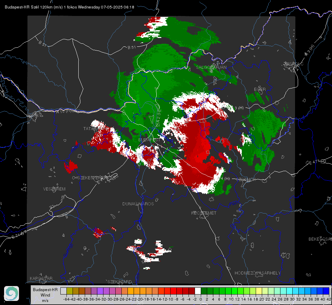Click the SALGOTARJAN city label
The image size is (332, 305).
(x=211, y=67)
